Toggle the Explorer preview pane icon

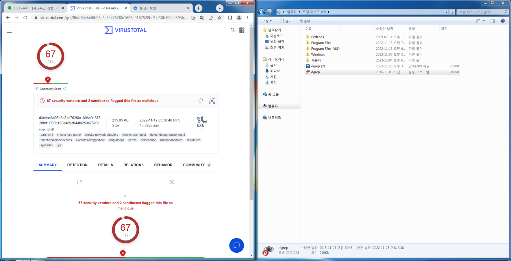pos(493,21)
